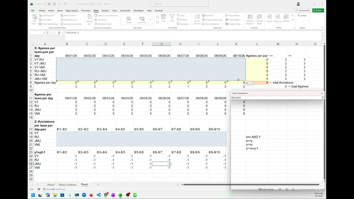Open the Windows Start menu
Screen dimensions: 354x199
pyautogui.click(x=33, y=195)
